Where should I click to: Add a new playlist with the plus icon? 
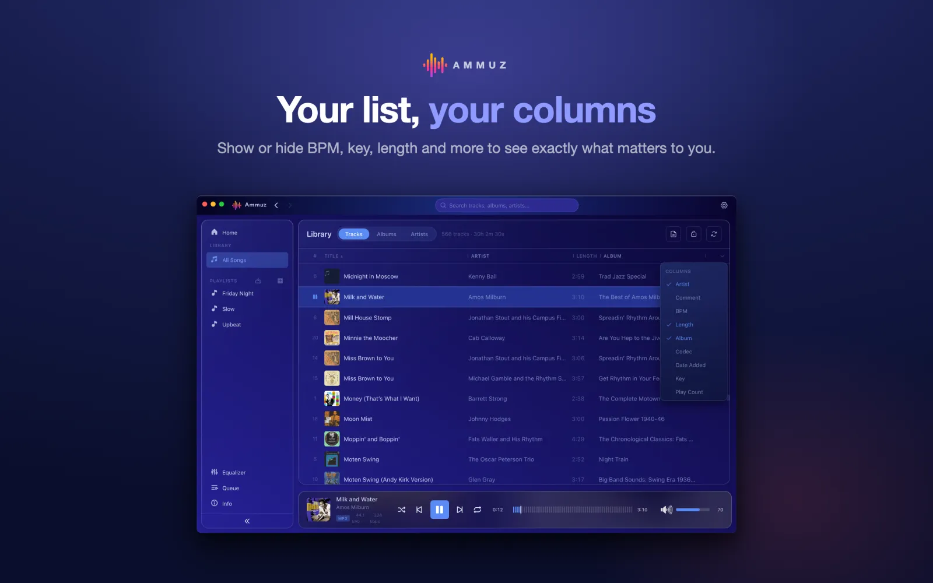coord(280,280)
